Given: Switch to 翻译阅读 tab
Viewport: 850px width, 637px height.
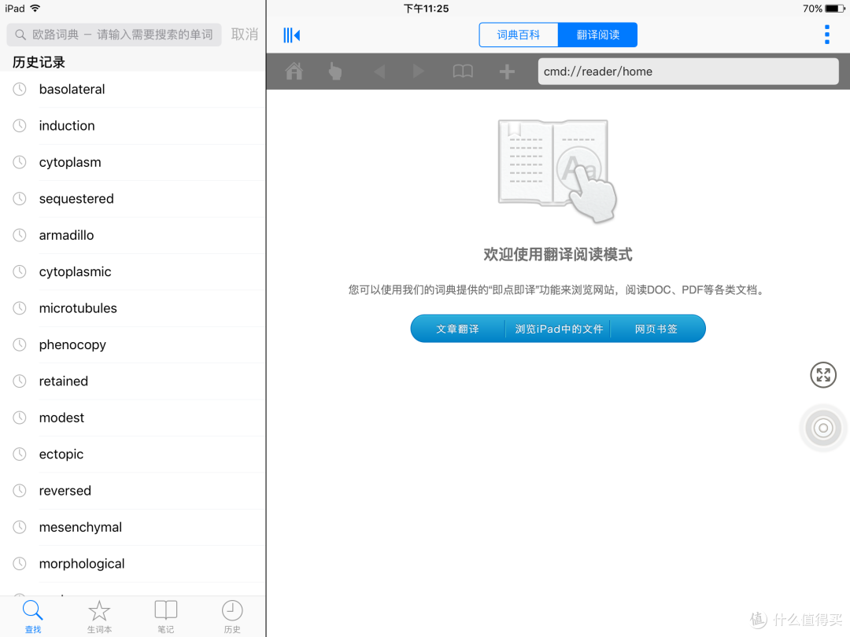Looking at the screenshot, I should click(597, 35).
